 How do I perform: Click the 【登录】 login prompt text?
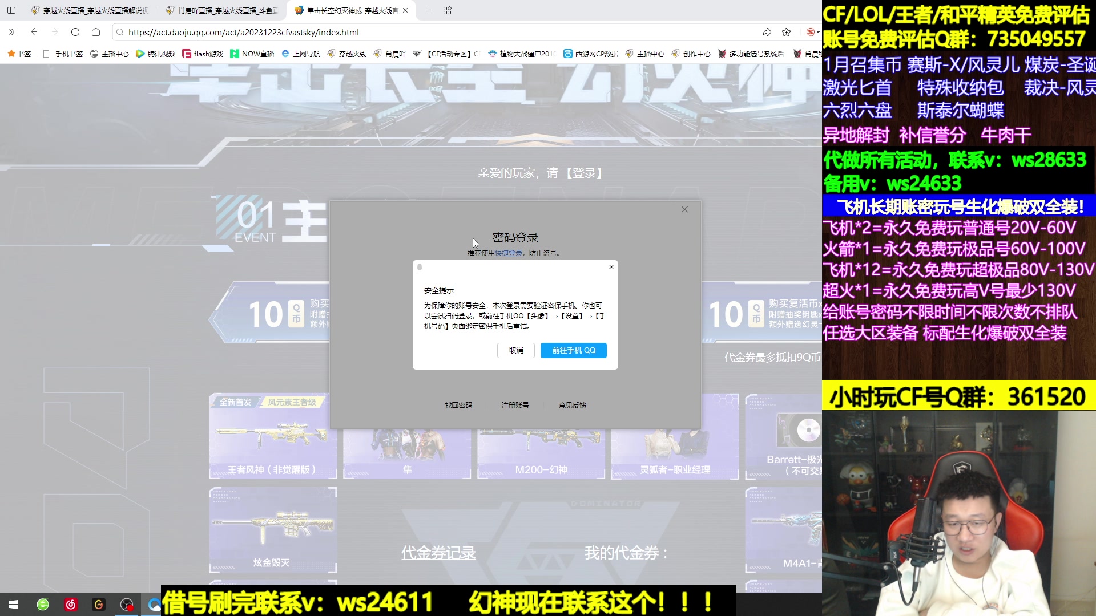[x=583, y=173]
